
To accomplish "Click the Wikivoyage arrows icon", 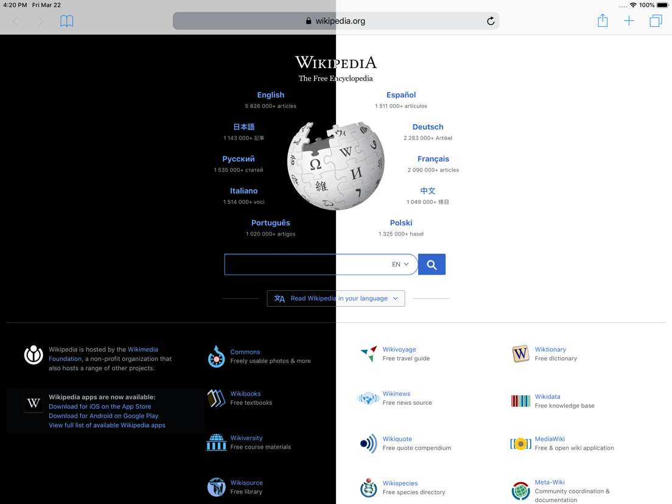I will 369,354.
